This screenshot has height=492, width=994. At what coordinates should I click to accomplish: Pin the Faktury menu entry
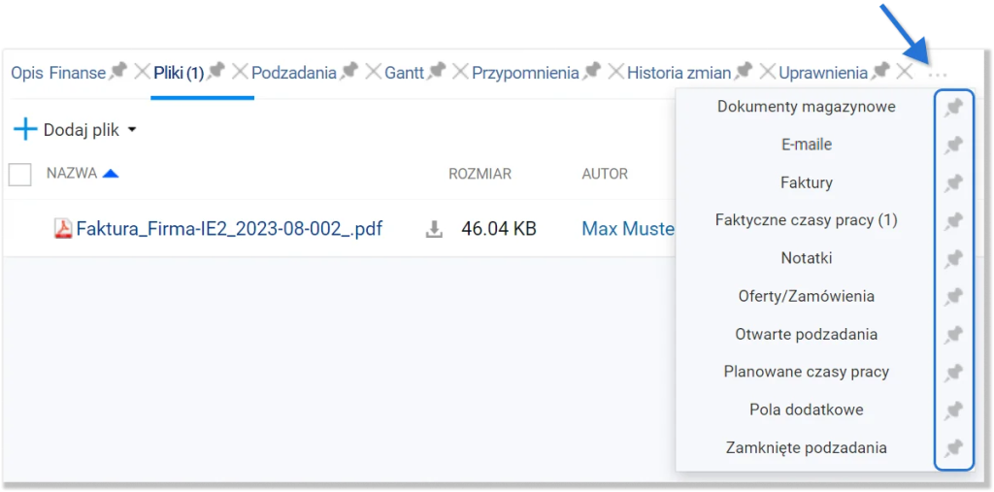(x=953, y=183)
